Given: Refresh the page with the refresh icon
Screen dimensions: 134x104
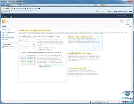Looking at the screenshot, I should click(x=97, y=5).
